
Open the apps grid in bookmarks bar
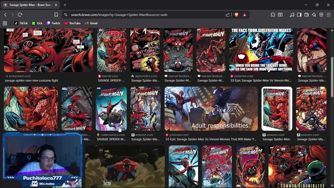5,23
